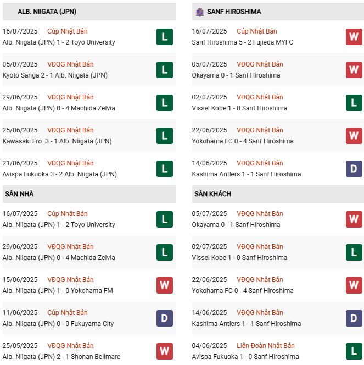
Task: Click loss badge for Kyoto Sanga match
Action: point(165,70)
